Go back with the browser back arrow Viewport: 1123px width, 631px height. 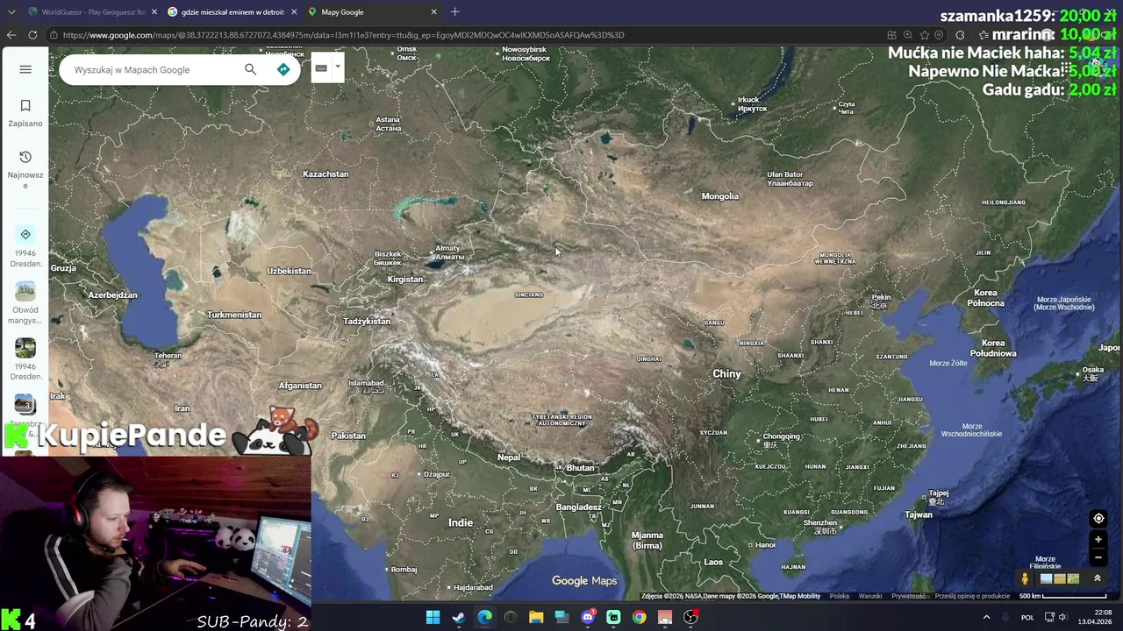click(11, 35)
